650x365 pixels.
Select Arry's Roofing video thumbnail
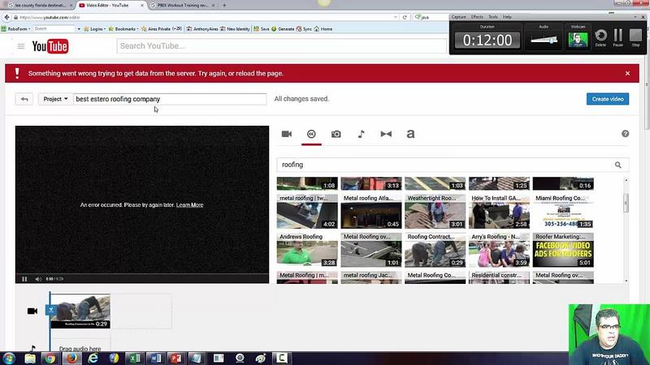[x=499, y=250]
